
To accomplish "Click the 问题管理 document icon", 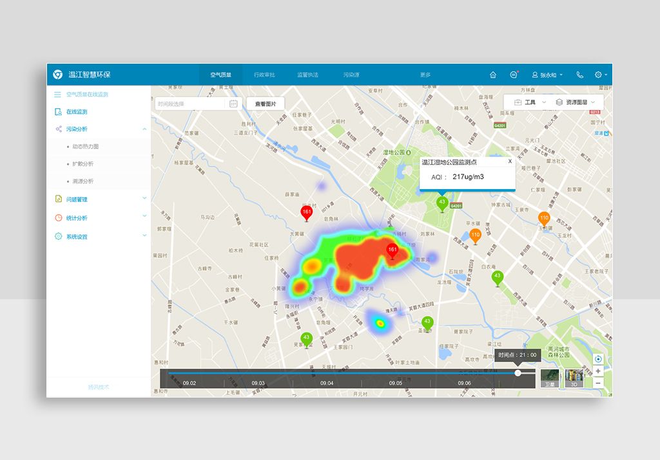I will tap(59, 199).
